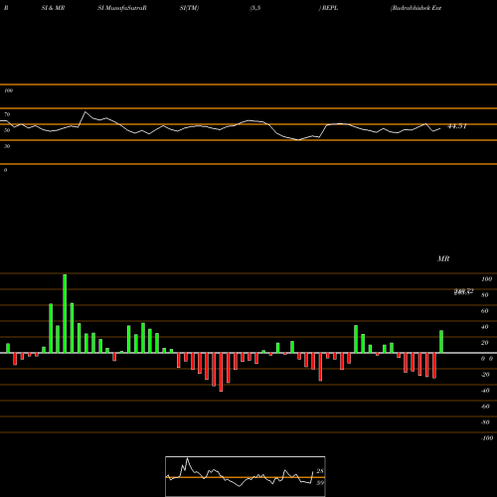
Task: Click the '-100' label on MR axis
Action: pyautogui.click(x=487, y=438)
